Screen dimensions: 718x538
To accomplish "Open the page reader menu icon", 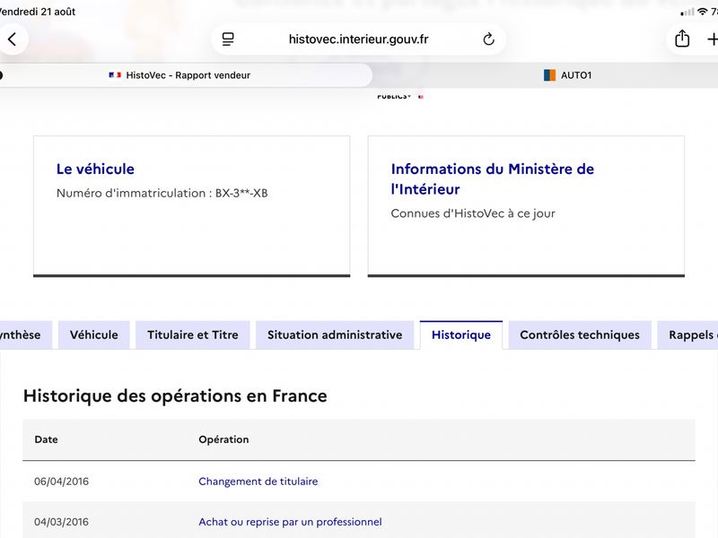I will coord(228,39).
